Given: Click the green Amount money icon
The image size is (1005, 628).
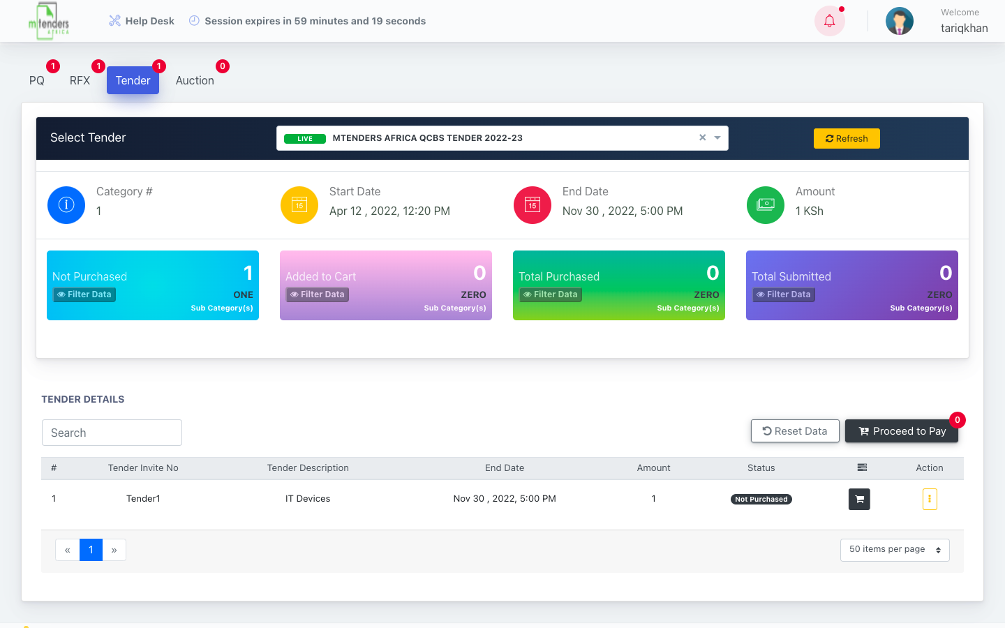Looking at the screenshot, I should tap(766, 205).
